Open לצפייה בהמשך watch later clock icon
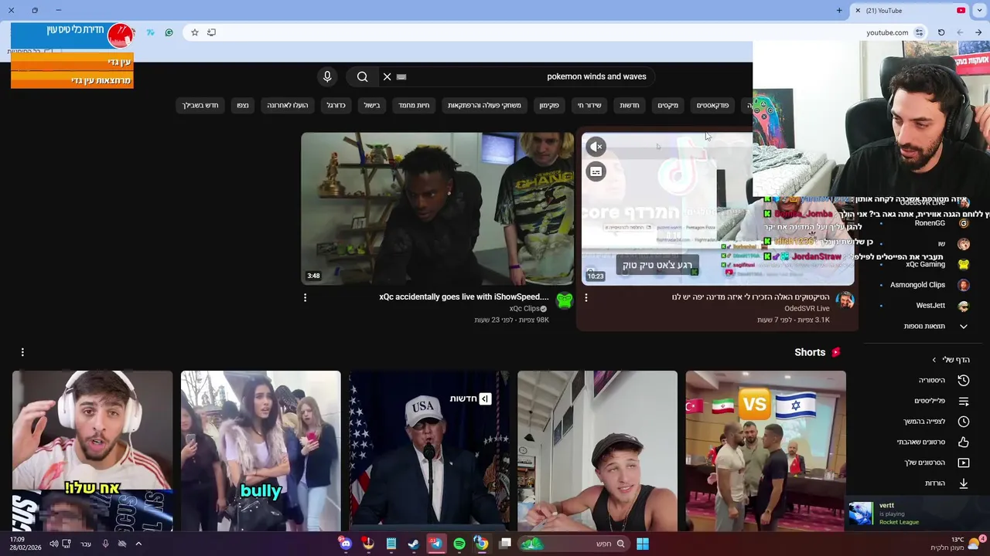 click(964, 422)
